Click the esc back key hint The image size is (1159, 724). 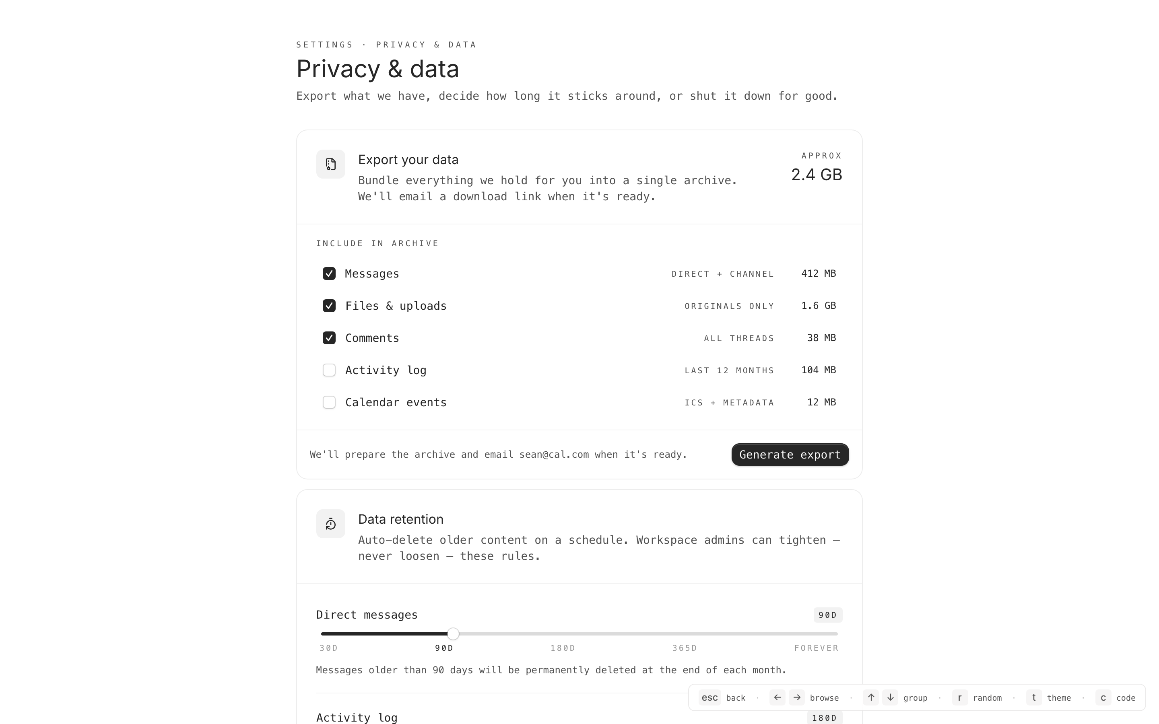point(709,698)
